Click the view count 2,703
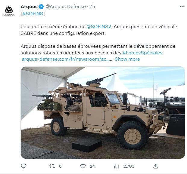The image size is (187, 174). (129, 166)
